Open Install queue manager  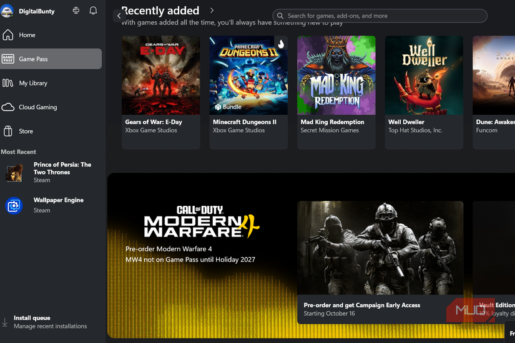pos(51,322)
